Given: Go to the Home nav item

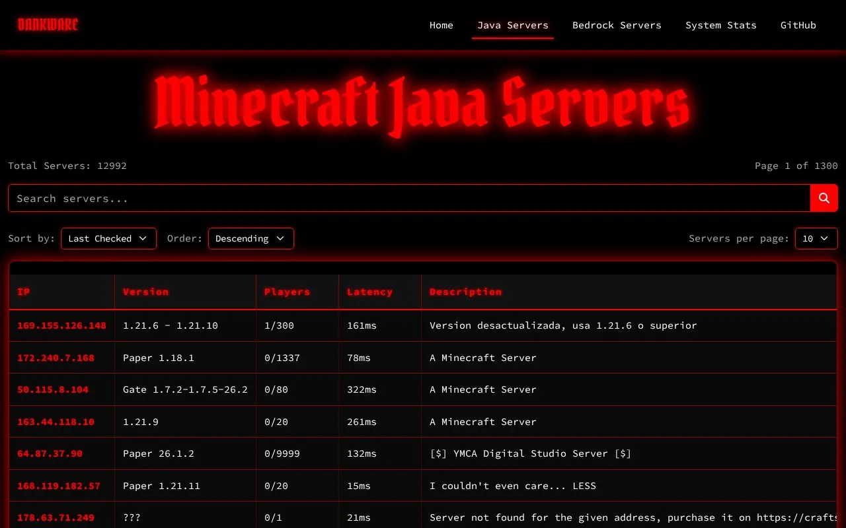Looking at the screenshot, I should pyautogui.click(x=442, y=25).
